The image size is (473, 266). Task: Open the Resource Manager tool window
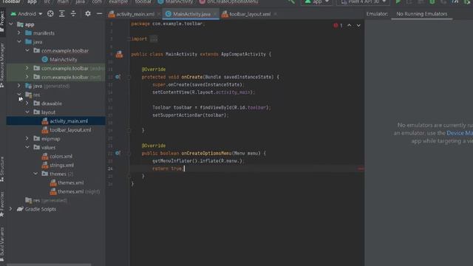2,65
